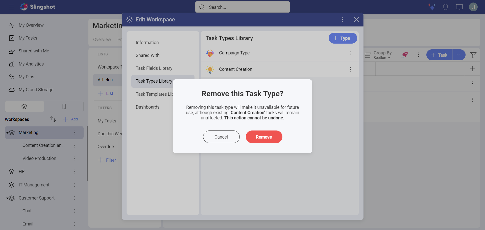Collapse the Customer Support workspace

coord(8,198)
